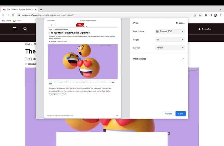The image size is (224, 146).
Task: Click the Newsletter link in header
Action: tap(206, 29)
